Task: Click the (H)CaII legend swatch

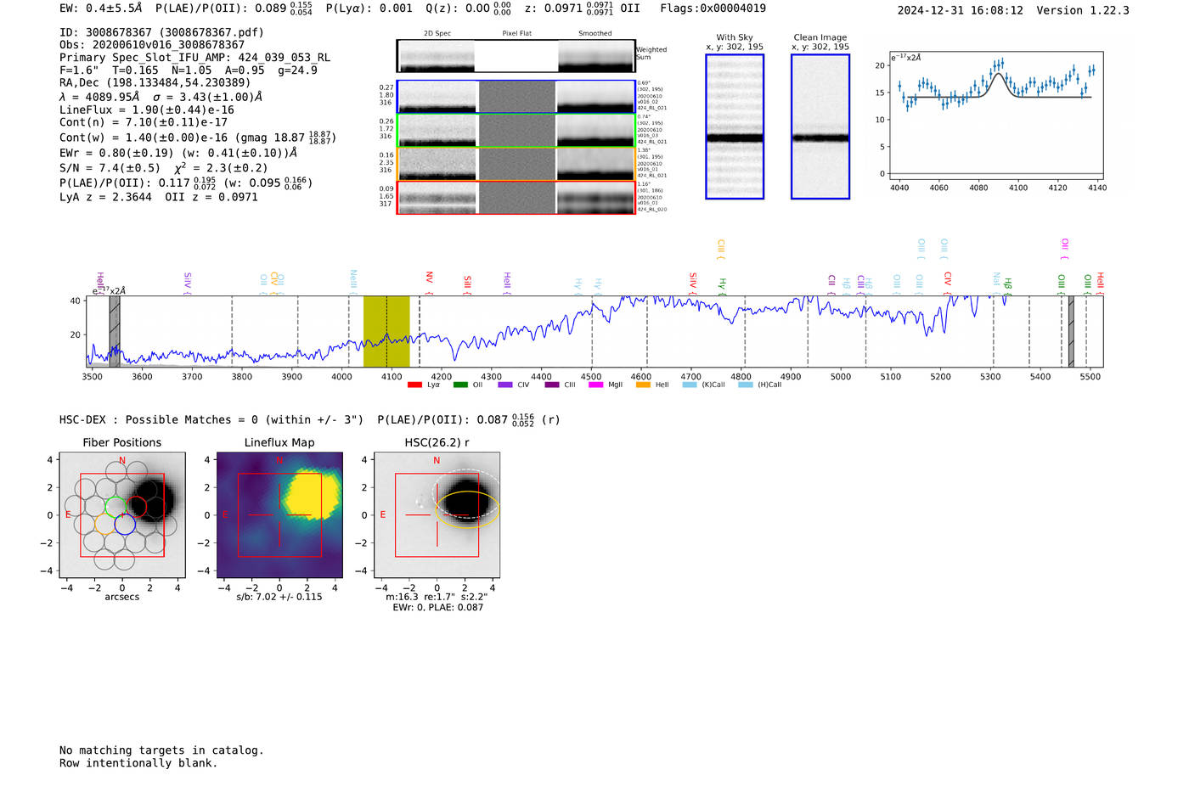Action: pyautogui.click(x=746, y=385)
